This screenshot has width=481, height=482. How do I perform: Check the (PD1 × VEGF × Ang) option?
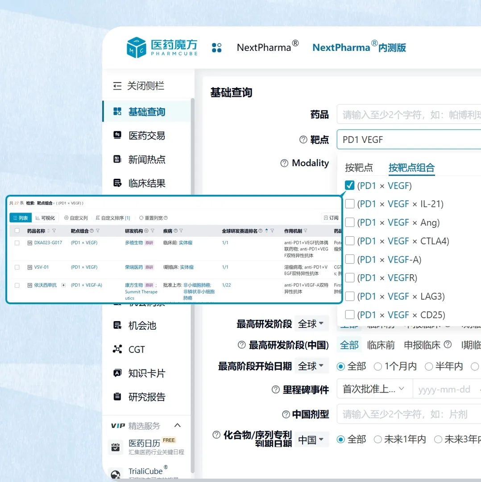[350, 222]
